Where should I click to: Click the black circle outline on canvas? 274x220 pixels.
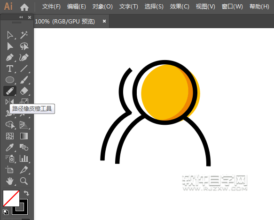tap(134, 92)
